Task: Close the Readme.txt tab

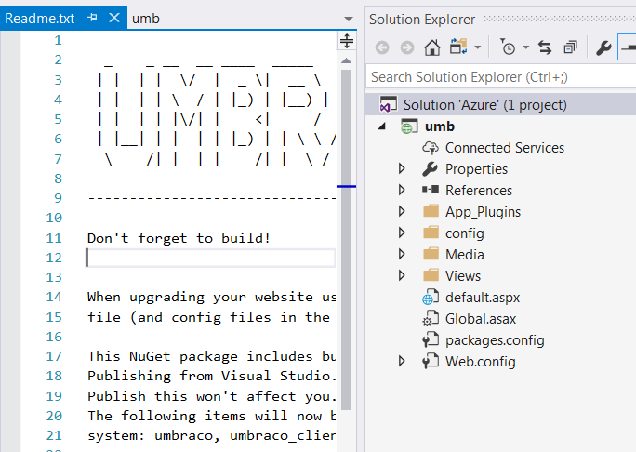Action: coord(114,18)
